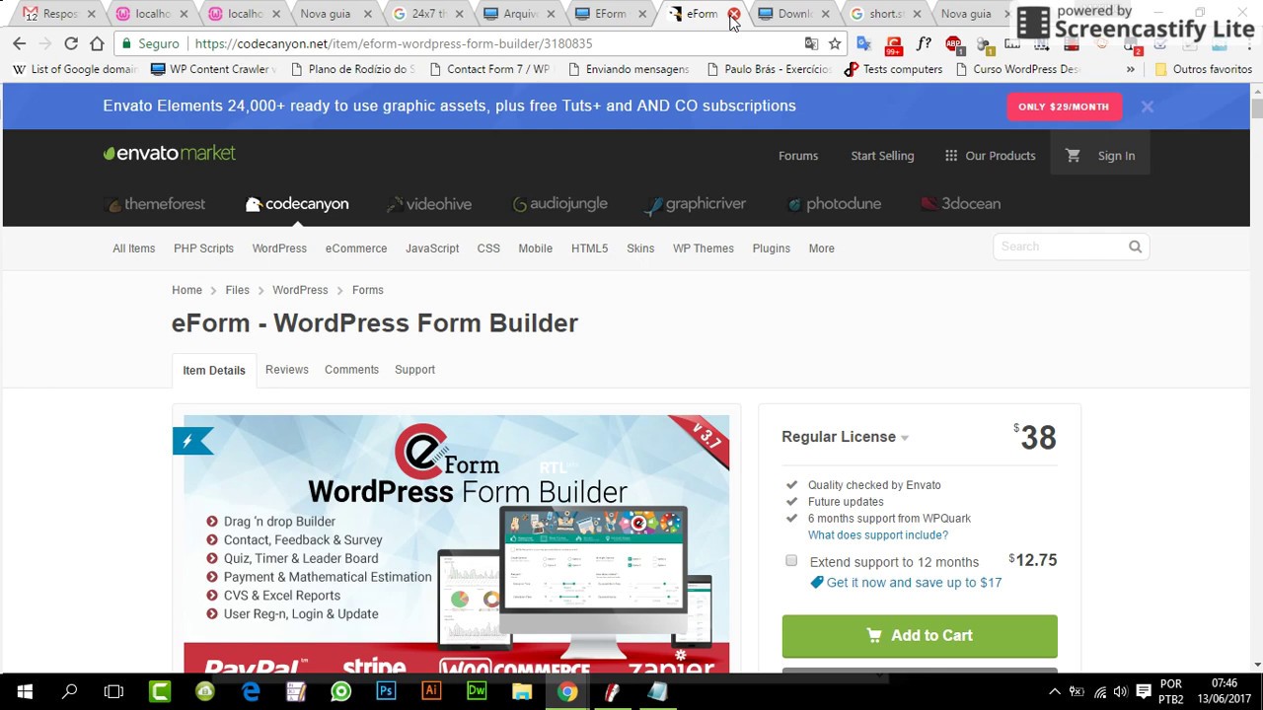Click the browser address bar URL
Viewport: 1263px width, 710px height.
tap(394, 43)
